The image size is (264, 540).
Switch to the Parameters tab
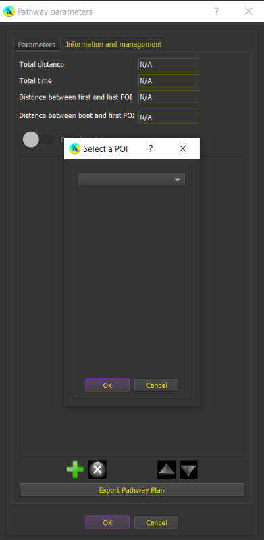pyautogui.click(x=36, y=45)
